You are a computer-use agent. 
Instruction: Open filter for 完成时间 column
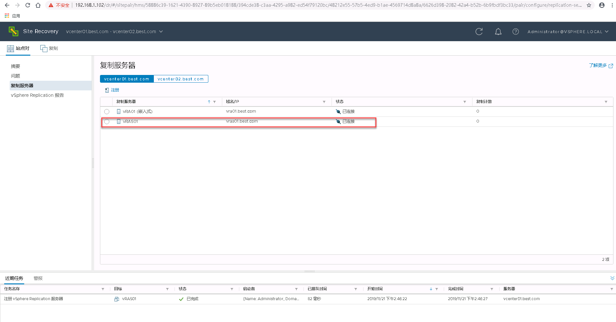492,289
